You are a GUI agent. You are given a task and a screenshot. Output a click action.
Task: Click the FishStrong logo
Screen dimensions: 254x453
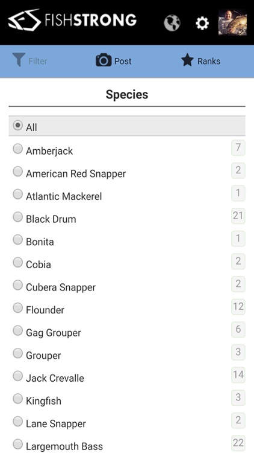[x=72, y=20]
